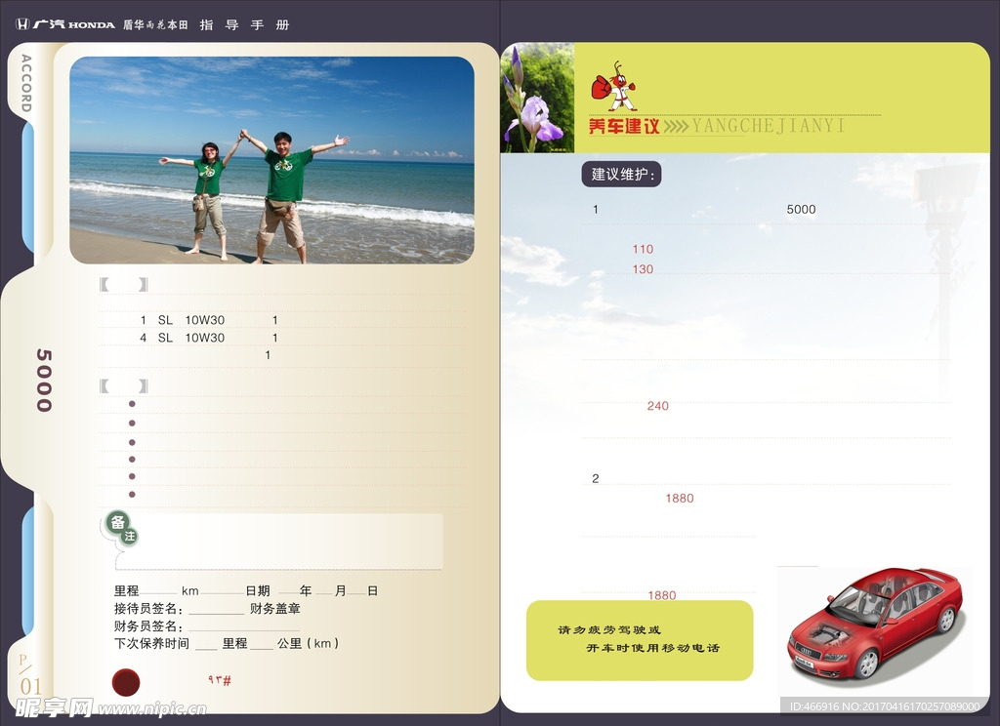
Task: Click the 建议维护: label button
Action: [x=621, y=174]
